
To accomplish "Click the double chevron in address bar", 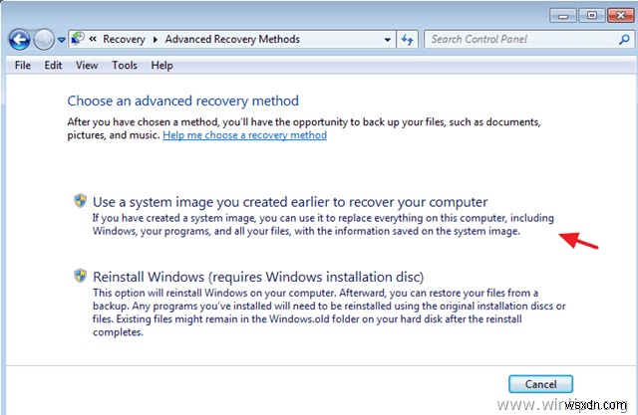I will [93, 39].
